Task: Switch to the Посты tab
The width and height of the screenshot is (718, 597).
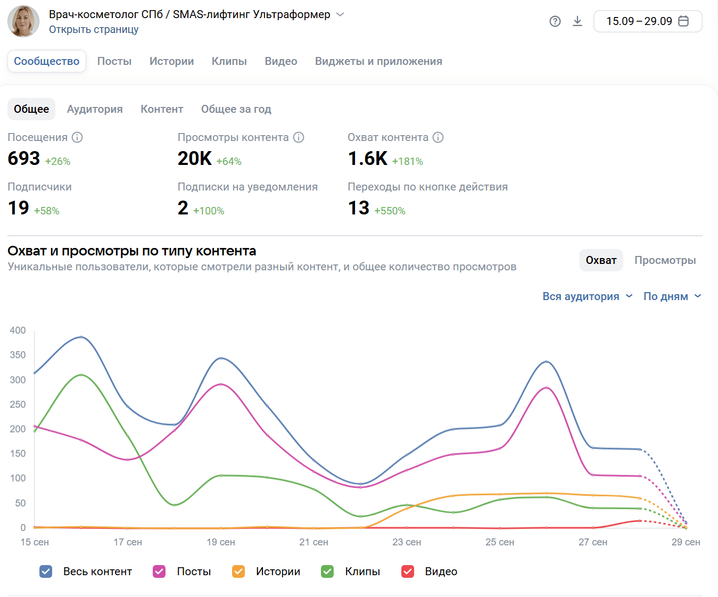Action: coord(114,61)
